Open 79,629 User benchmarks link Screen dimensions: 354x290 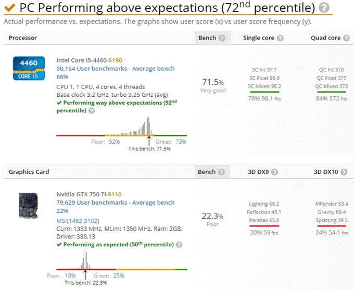pyautogui.click(x=116, y=203)
